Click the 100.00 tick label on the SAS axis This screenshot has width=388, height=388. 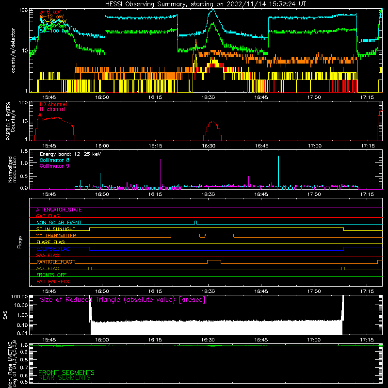tap(19, 297)
